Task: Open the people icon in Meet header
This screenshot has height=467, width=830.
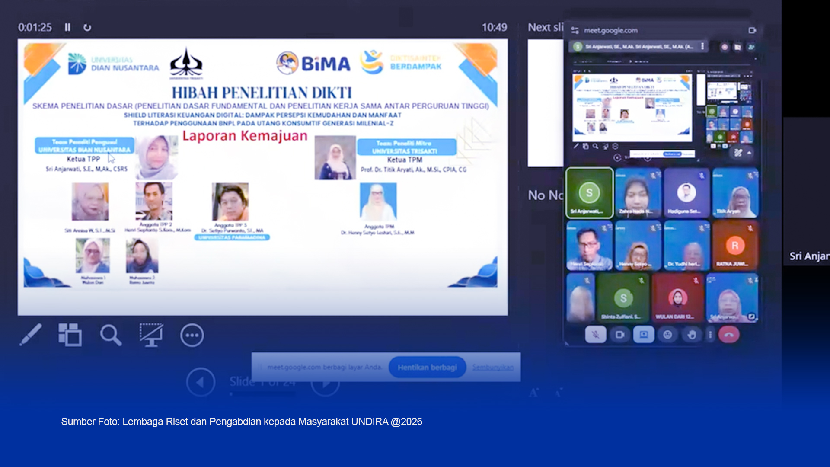Action: 751,47
